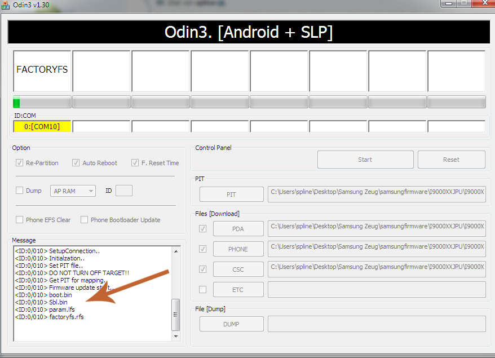Image resolution: width=495 pixels, height=358 pixels.
Task: Toggle the F. Reset Time checkbox
Action: [135, 163]
